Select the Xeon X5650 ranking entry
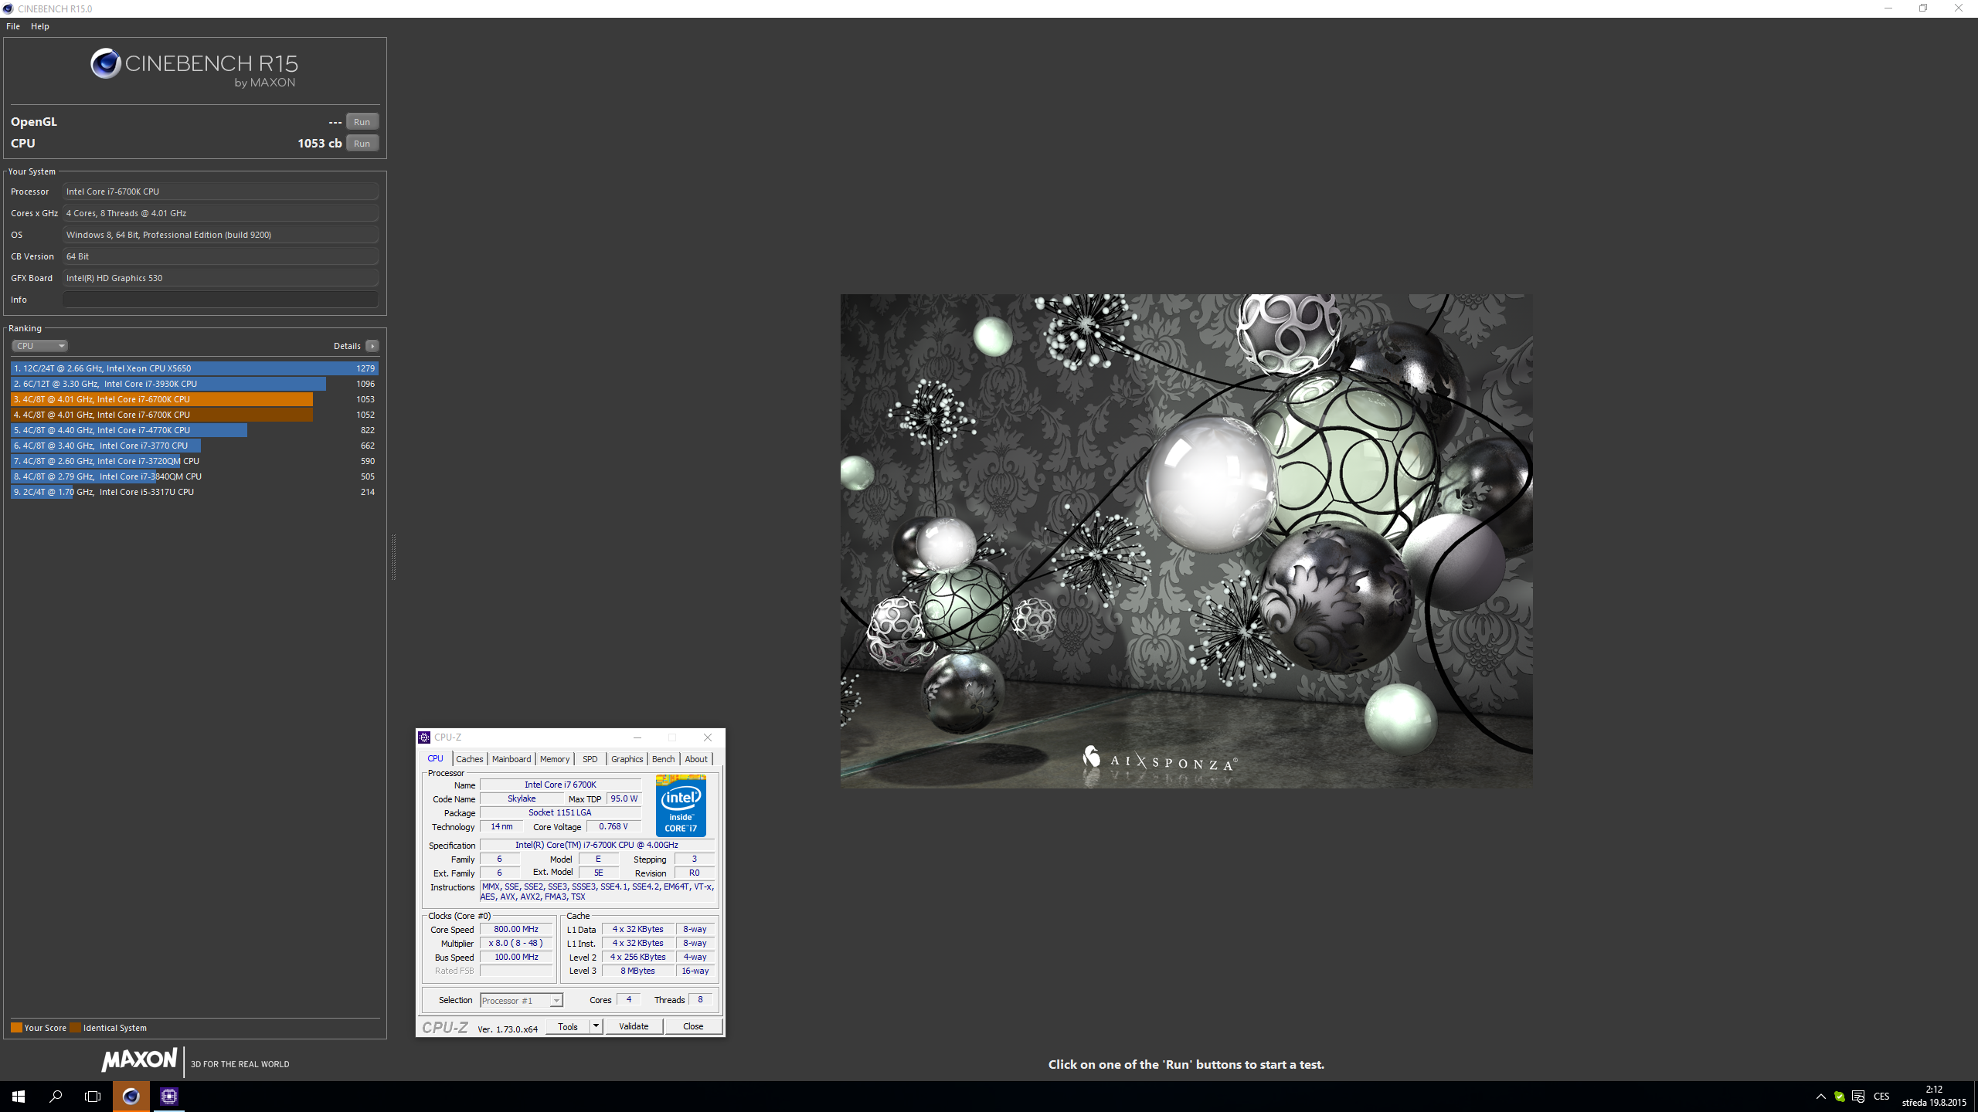The width and height of the screenshot is (1978, 1112). 193,368
